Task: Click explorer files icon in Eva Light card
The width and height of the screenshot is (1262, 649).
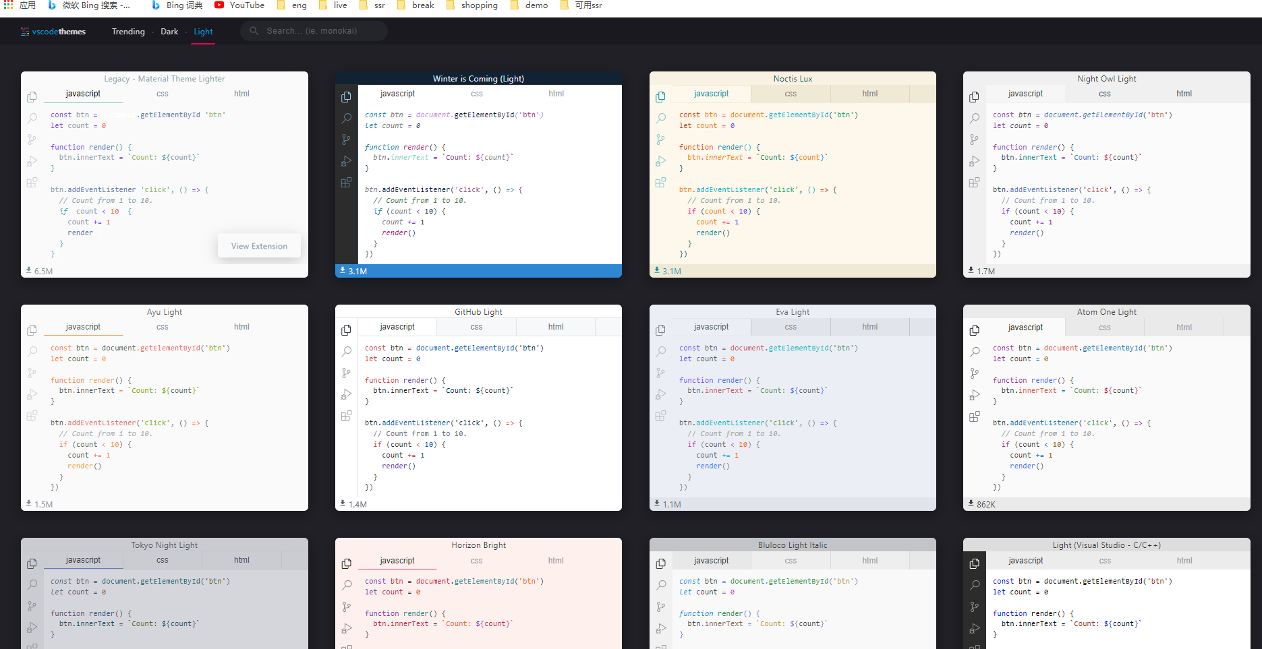Action: [660, 330]
